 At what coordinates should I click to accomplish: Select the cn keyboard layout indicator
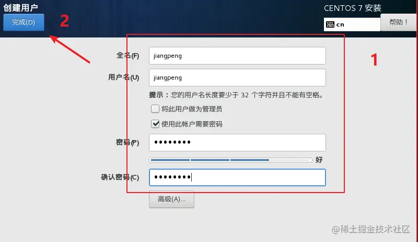[x=340, y=24]
